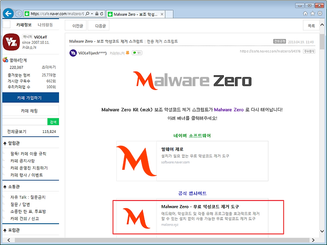
Task: Close the Malware Zero browser tab
Action: tap(162, 14)
